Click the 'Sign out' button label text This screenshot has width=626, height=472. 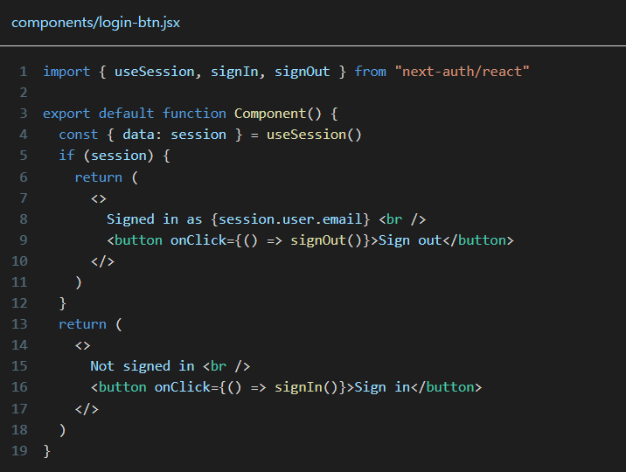(410, 240)
